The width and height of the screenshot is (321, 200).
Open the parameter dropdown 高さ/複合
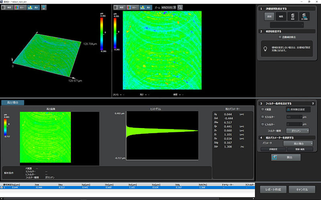(298, 143)
